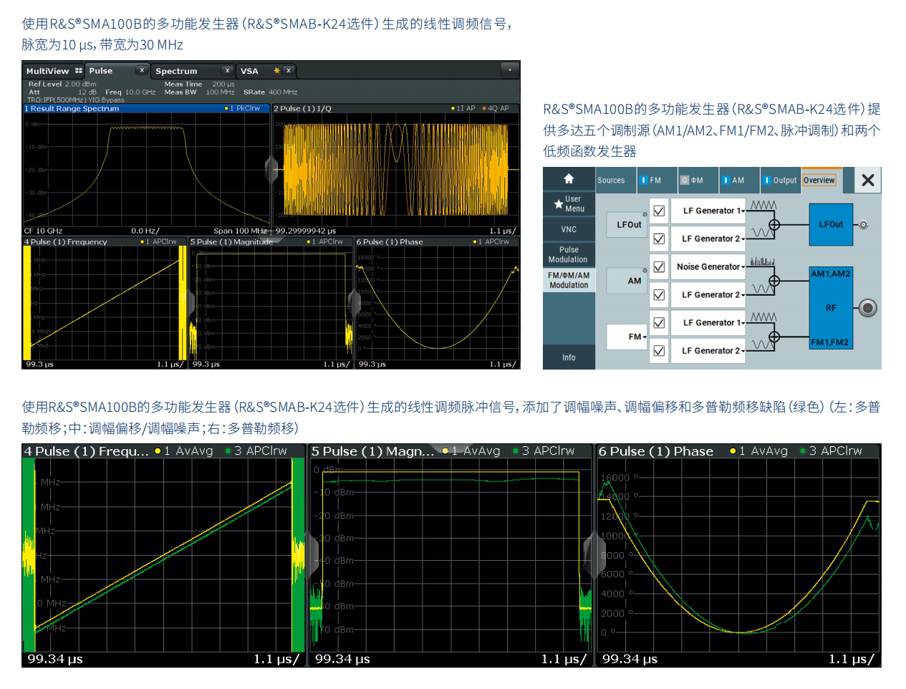This screenshot has height=689, width=906.
Task: Click the LFOut connector icon on the right
Action: tap(864, 225)
